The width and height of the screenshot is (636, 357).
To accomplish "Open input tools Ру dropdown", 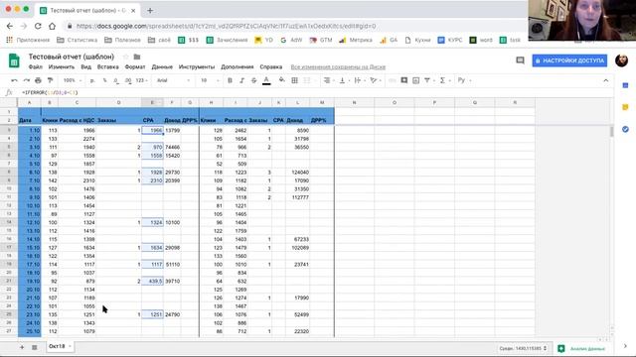I will pos(464,80).
